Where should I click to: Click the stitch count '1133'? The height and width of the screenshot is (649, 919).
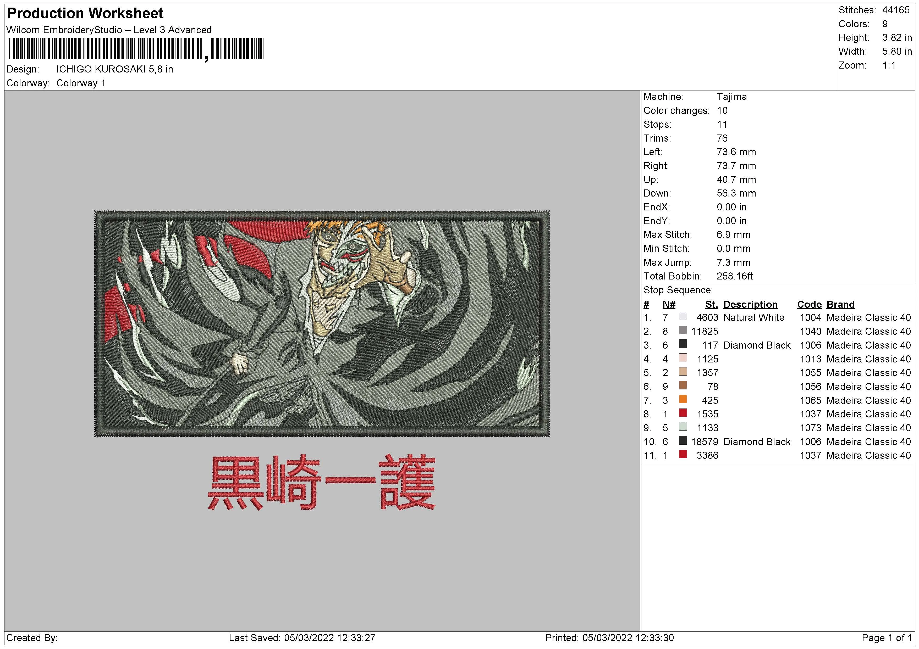tap(707, 428)
